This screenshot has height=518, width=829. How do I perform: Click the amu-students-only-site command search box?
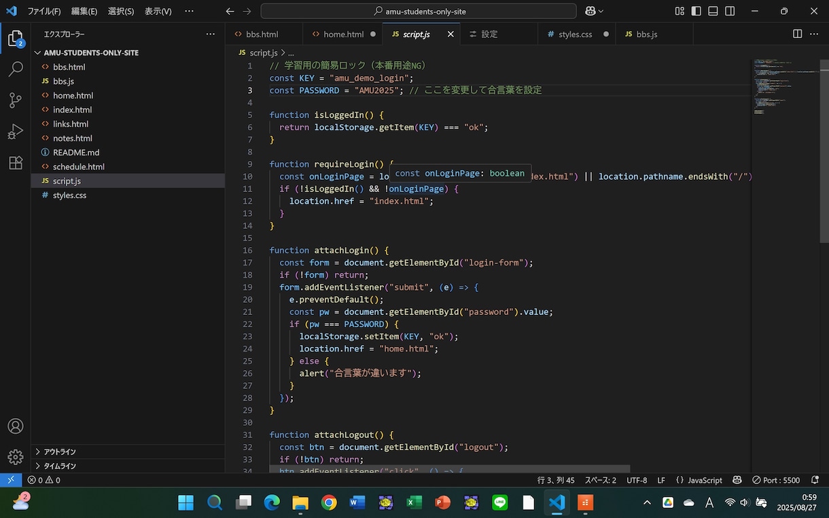coord(419,11)
